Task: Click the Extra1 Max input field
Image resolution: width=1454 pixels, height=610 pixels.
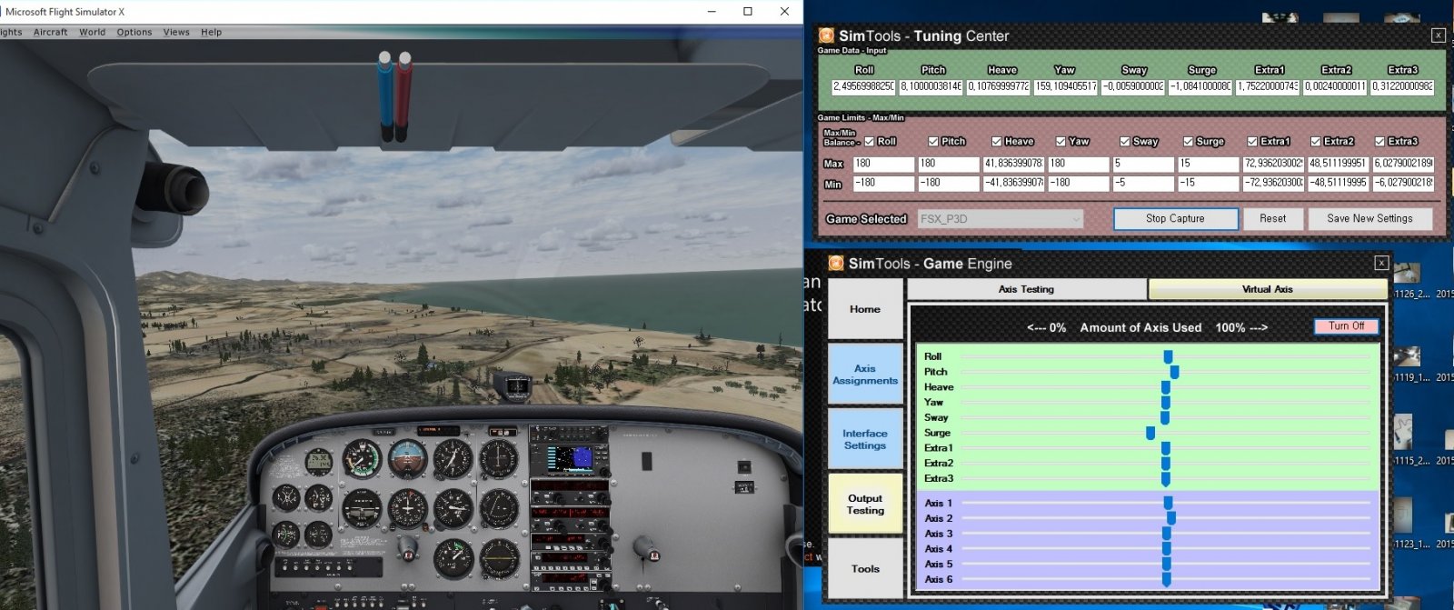Action: (x=1273, y=164)
